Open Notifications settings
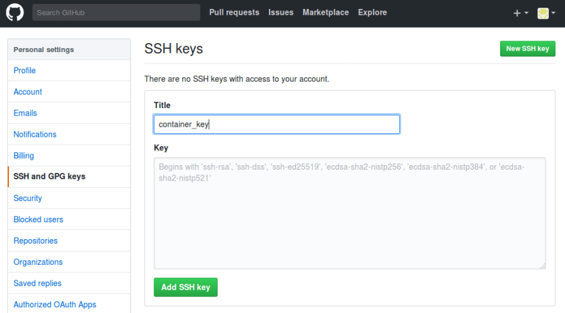The width and height of the screenshot is (565, 313). pos(69,134)
